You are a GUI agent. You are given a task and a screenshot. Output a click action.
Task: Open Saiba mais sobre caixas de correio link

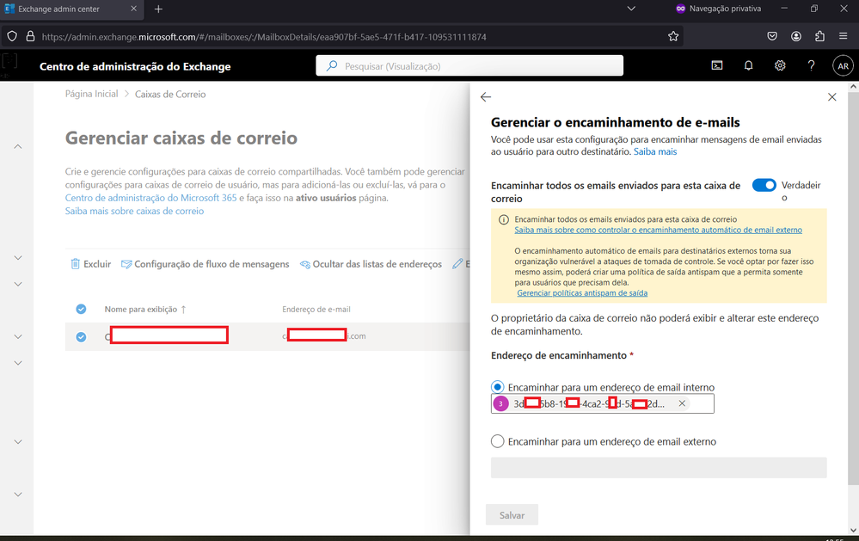click(x=134, y=211)
